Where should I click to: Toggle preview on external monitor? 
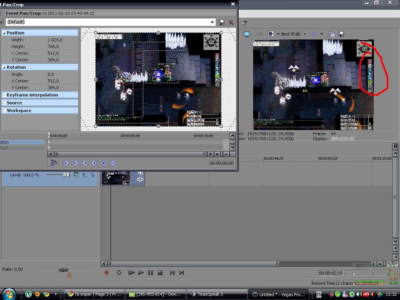tap(247, 34)
